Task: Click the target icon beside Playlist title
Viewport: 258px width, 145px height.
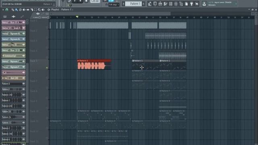Action: coord(49,10)
